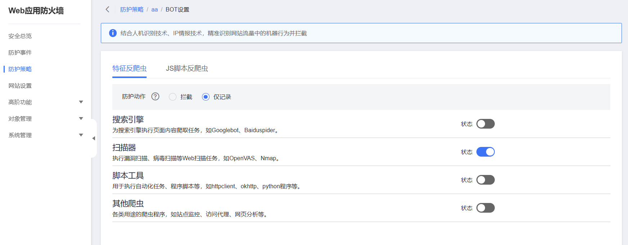Click the back arrow icon in breadcrumb
Screen dimensions: 628x245
(107, 9)
